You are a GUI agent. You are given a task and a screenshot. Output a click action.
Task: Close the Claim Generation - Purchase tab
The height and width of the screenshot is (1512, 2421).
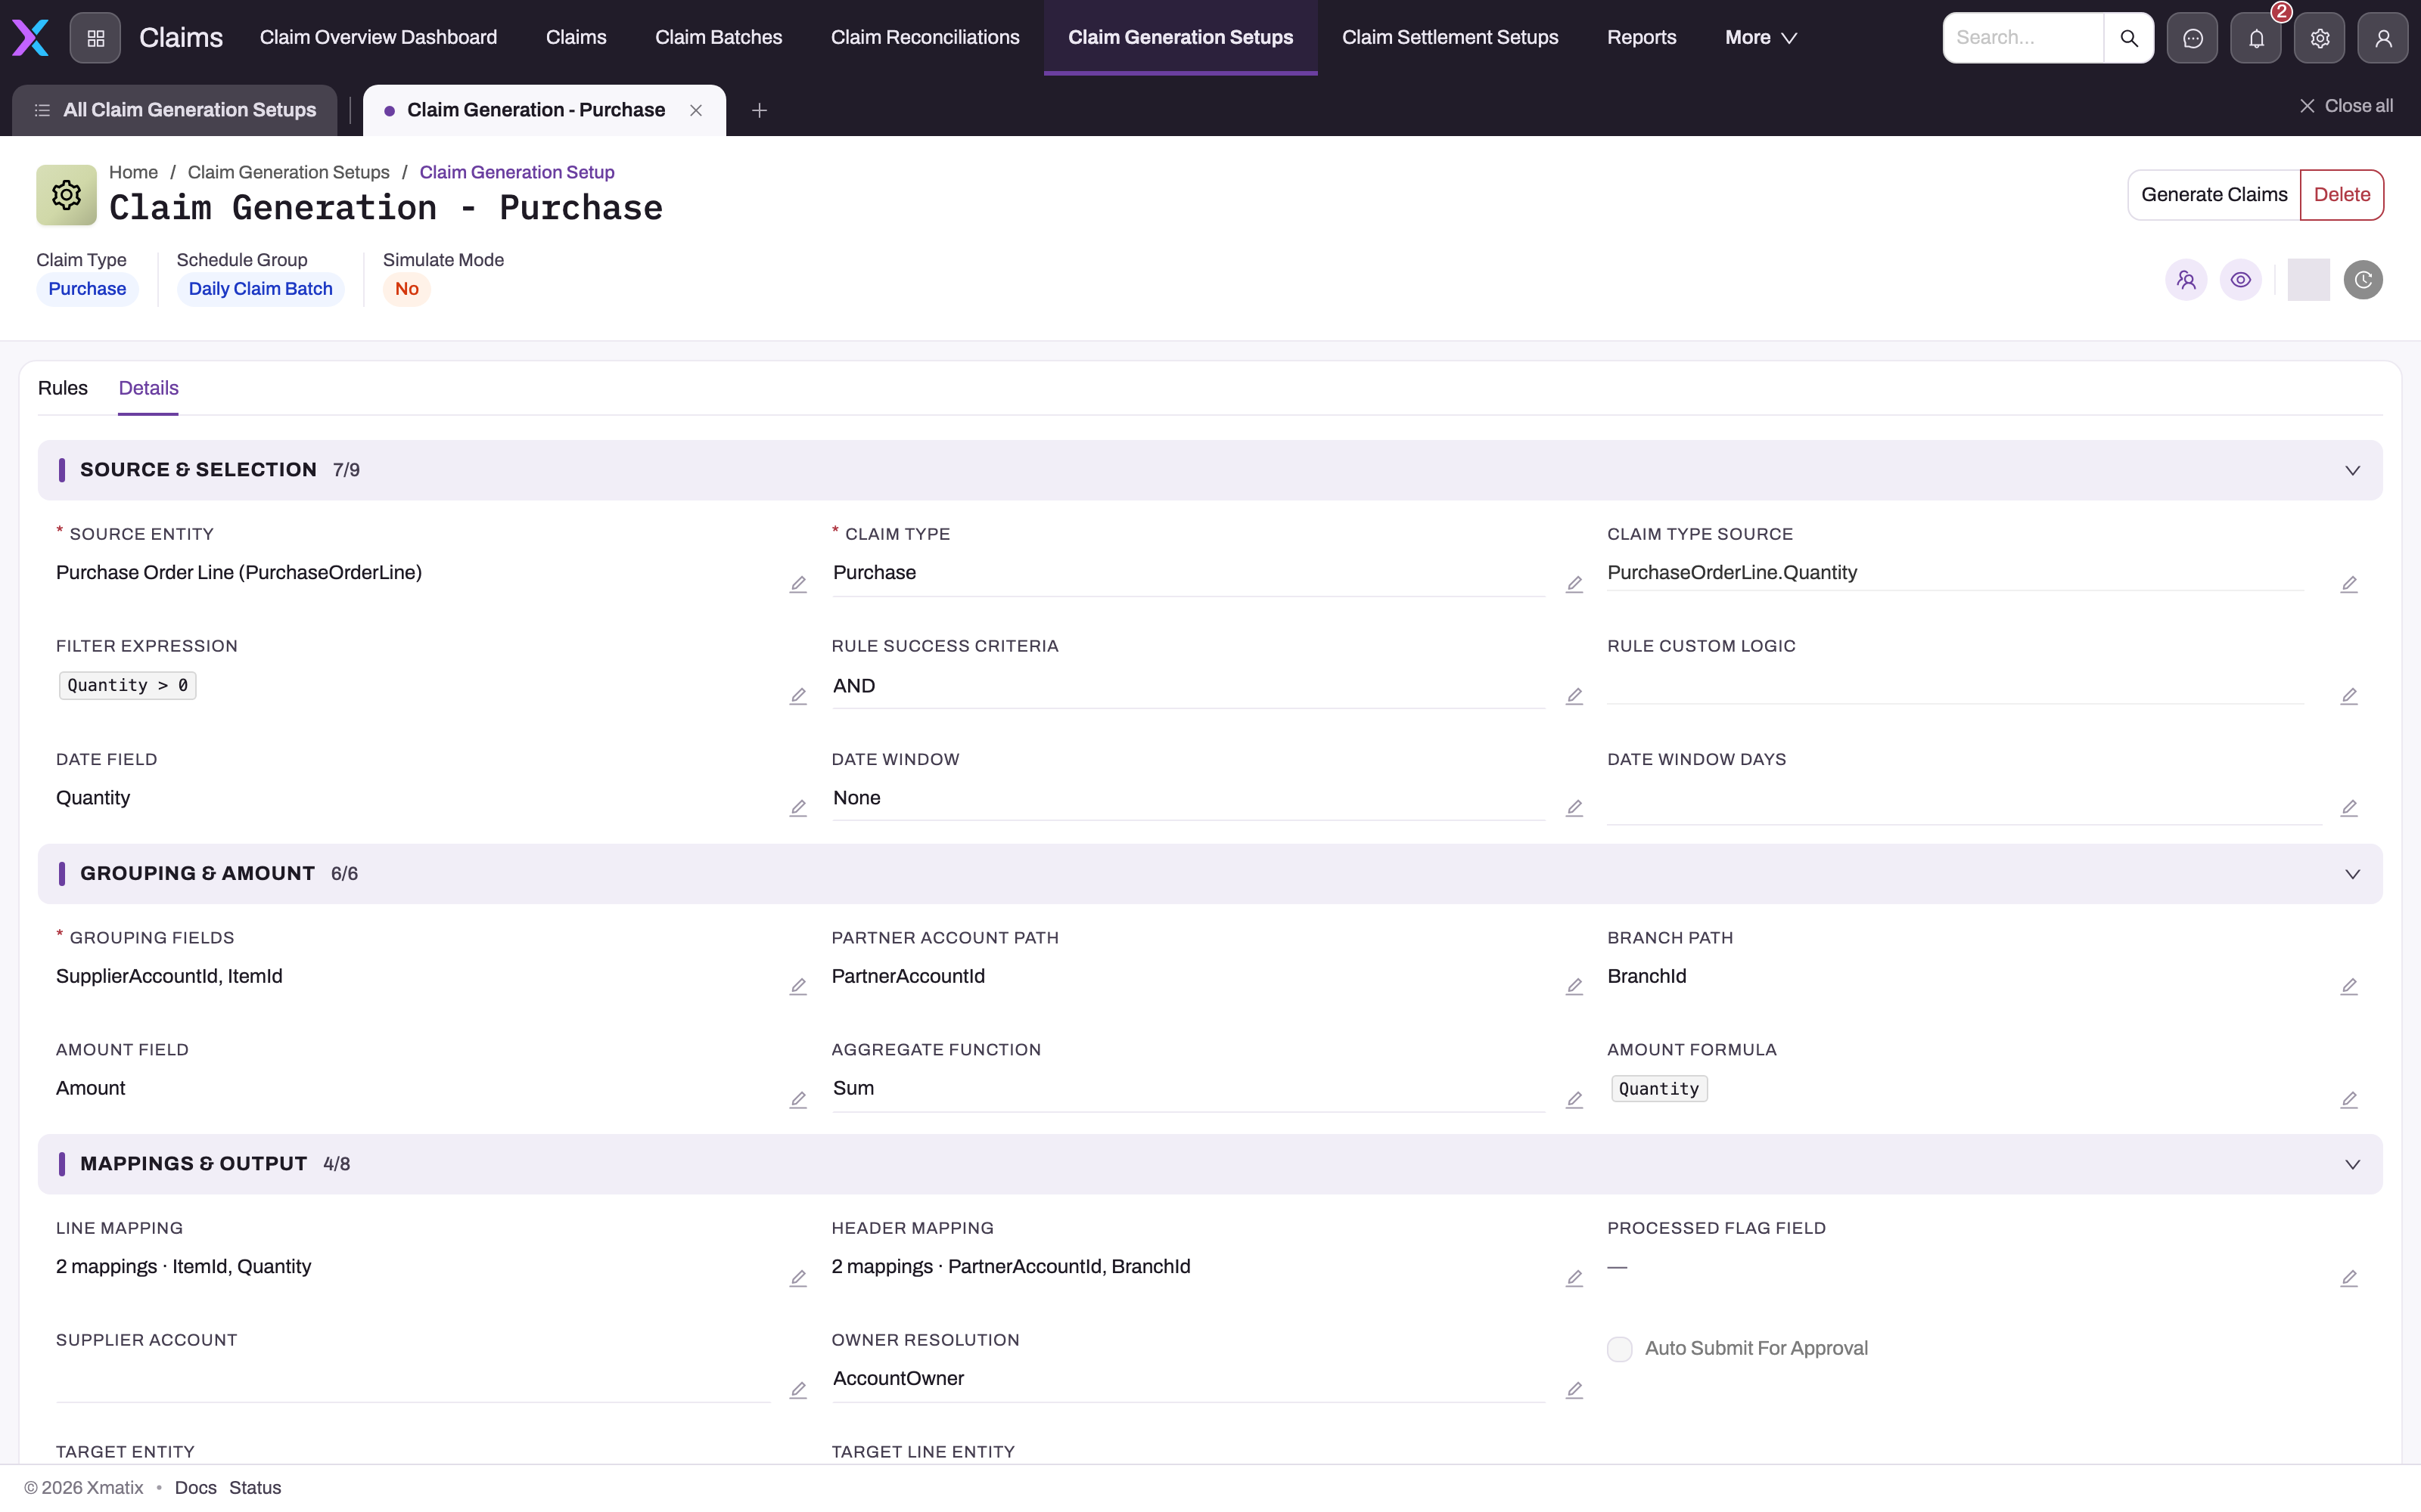[x=696, y=110]
